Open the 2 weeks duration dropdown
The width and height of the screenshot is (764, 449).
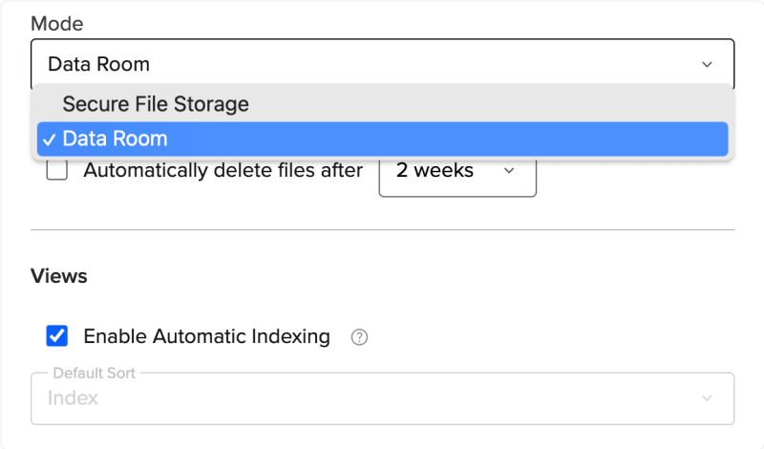[457, 171]
